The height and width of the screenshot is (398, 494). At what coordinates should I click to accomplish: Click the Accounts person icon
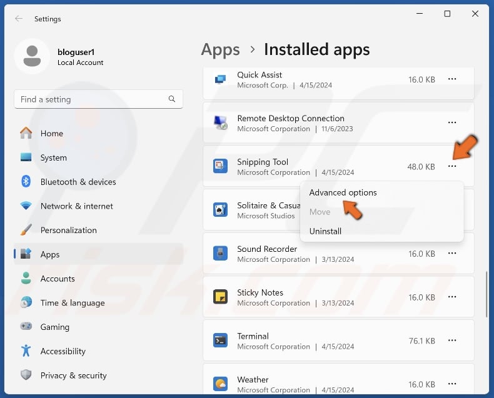[x=26, y=278]
